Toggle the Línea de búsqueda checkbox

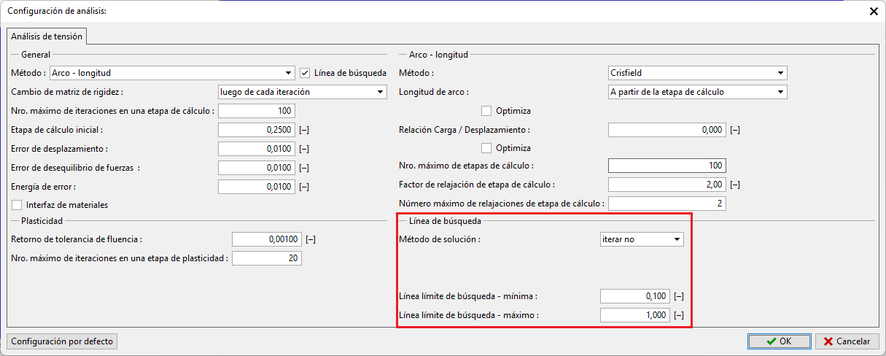[306, 73]
